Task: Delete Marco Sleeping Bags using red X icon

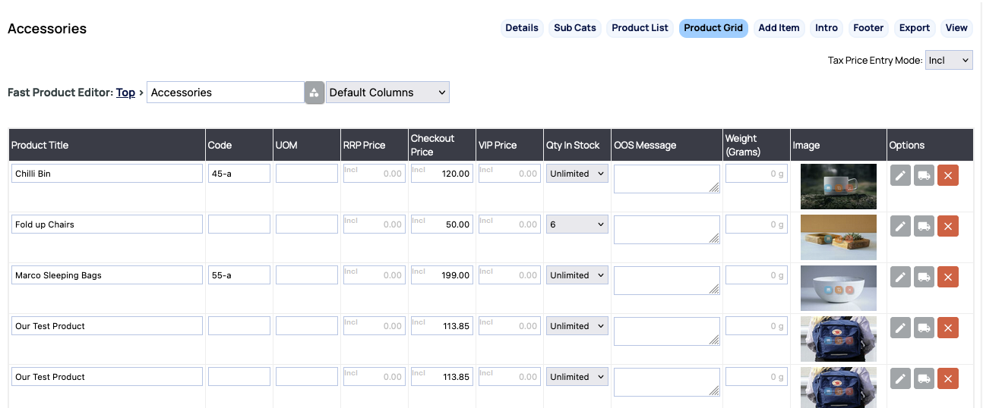Action: pyautogui.click(x=947, y=277)
